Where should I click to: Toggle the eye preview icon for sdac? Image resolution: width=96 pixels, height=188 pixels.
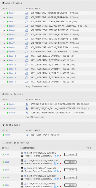click(58, 171)
